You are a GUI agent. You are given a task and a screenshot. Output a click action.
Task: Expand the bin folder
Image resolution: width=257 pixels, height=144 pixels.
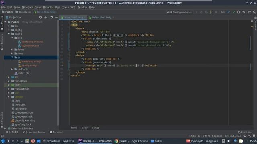click(9, 26)
